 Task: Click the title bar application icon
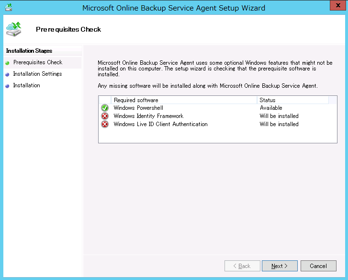(8, 8)
